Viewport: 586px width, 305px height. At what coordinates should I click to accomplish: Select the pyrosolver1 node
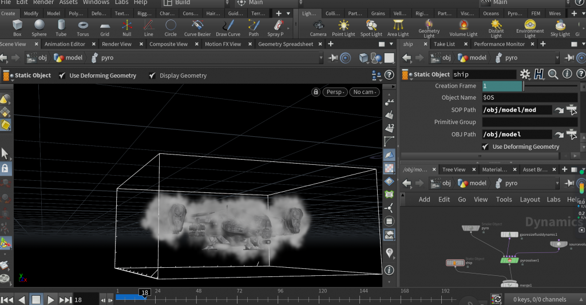pos(509,260)
